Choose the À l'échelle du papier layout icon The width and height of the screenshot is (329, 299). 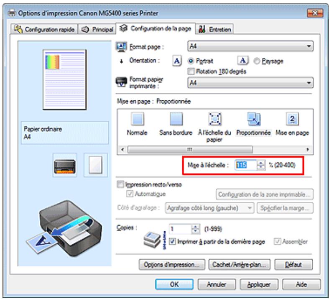(214, 119)
